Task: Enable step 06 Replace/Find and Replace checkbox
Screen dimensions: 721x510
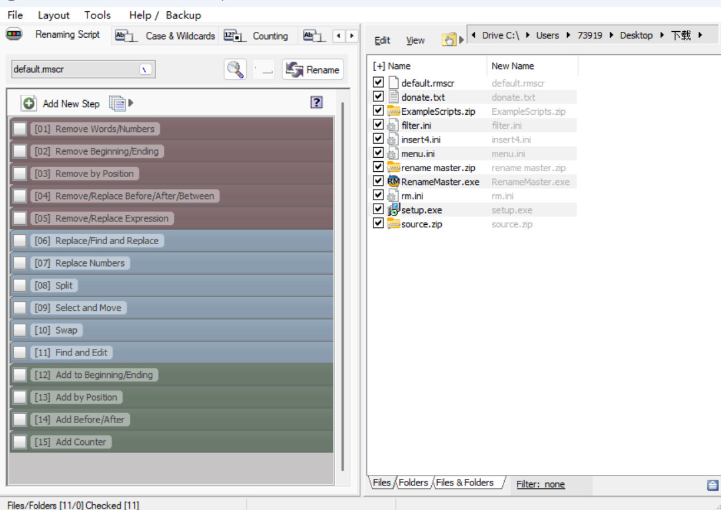Action: pyautogui.click(x=20, y=241)
